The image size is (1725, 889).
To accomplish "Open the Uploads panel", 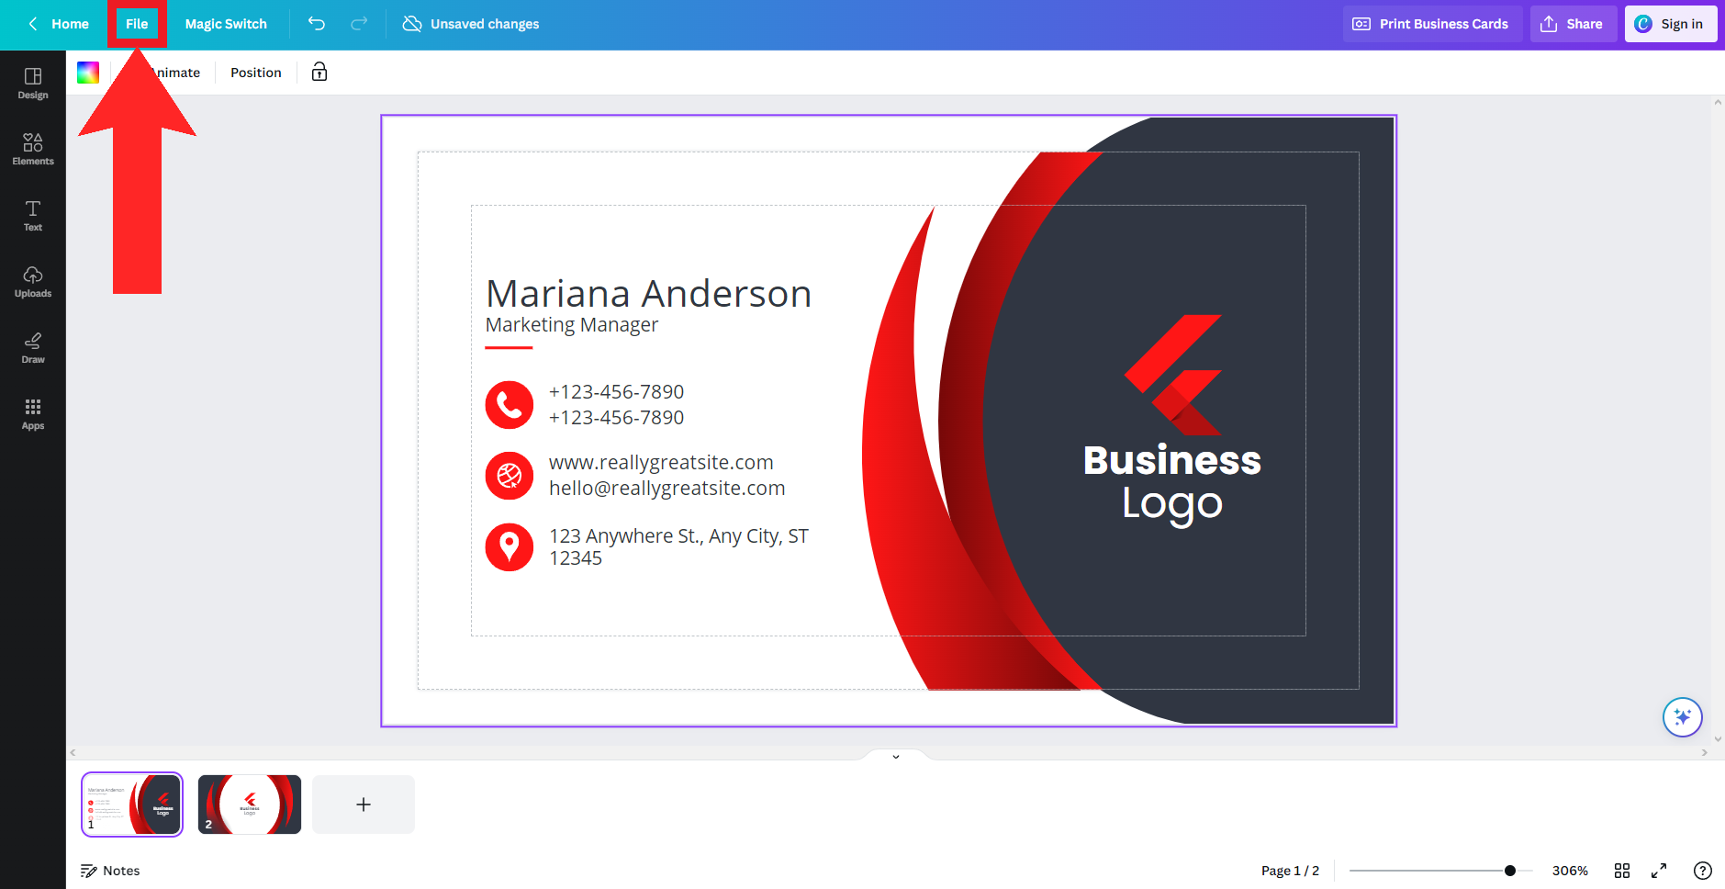I will coord(33,281).
